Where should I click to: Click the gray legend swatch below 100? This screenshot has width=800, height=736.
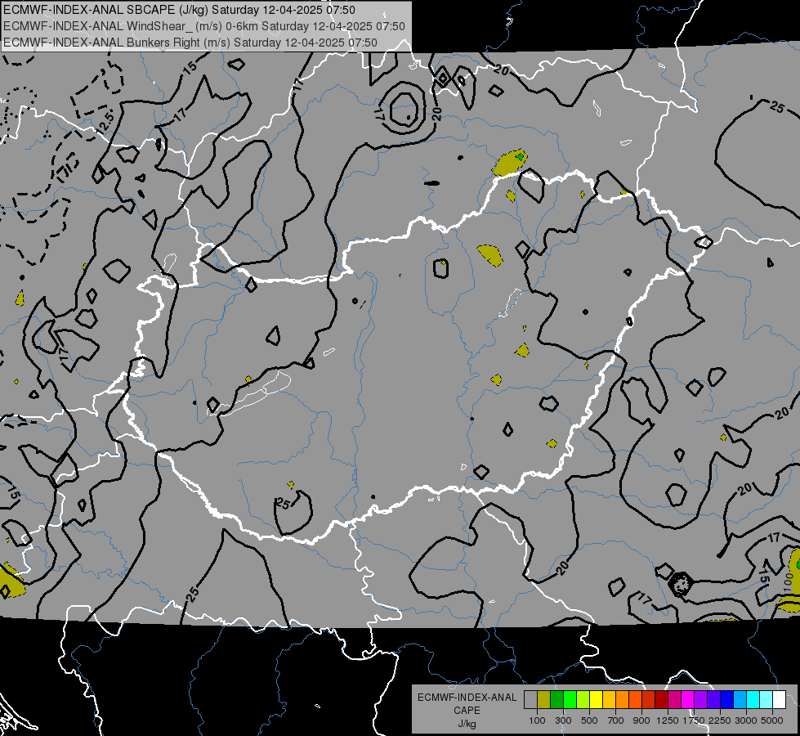tap(530, 700)
